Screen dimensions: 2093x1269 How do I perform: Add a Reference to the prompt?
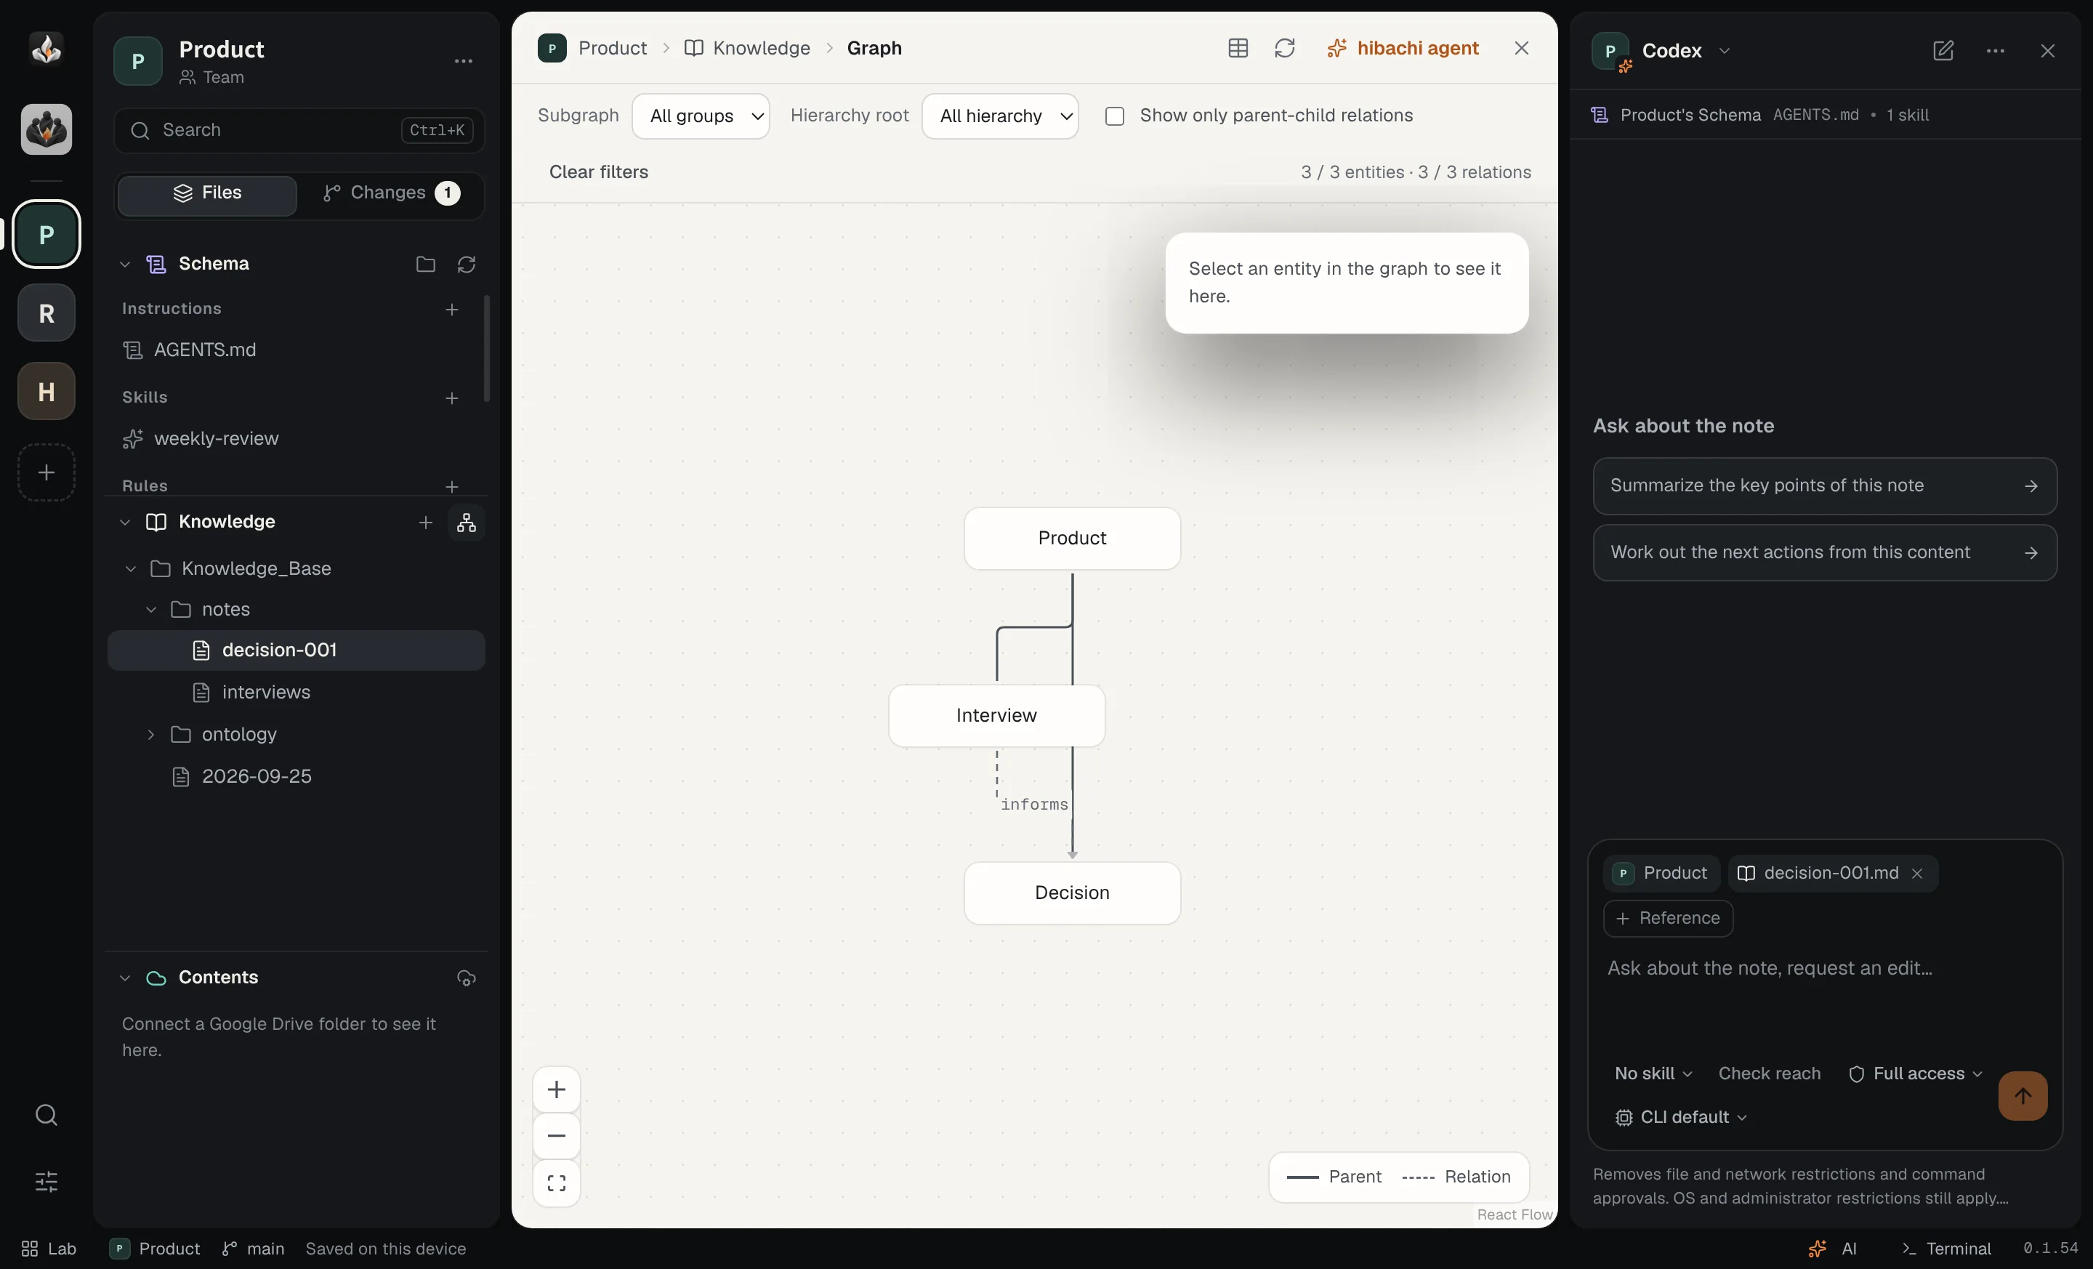tap(1667, 918)
